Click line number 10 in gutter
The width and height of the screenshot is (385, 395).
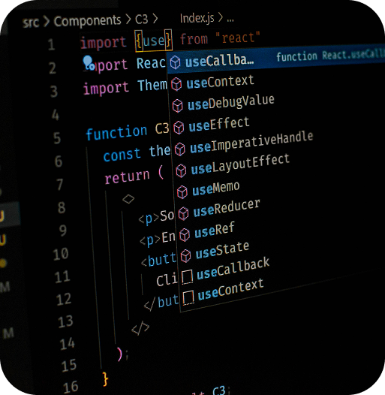61,254
